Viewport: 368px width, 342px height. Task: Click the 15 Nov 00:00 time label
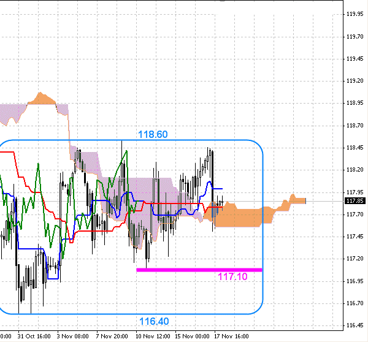[x=192, y=336]
